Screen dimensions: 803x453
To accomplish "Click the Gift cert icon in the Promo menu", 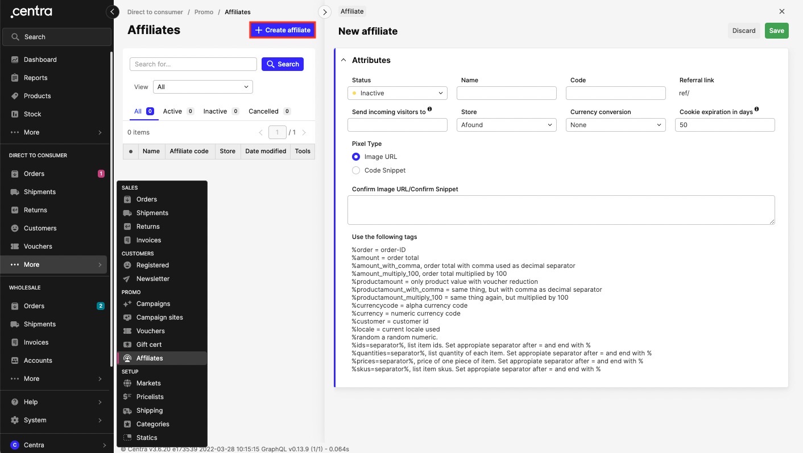I will (127, 345).
